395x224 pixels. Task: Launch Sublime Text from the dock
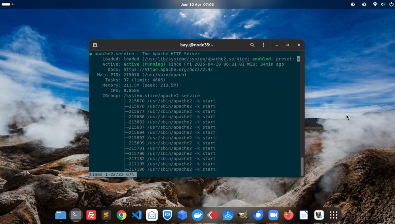click(106, 215)
